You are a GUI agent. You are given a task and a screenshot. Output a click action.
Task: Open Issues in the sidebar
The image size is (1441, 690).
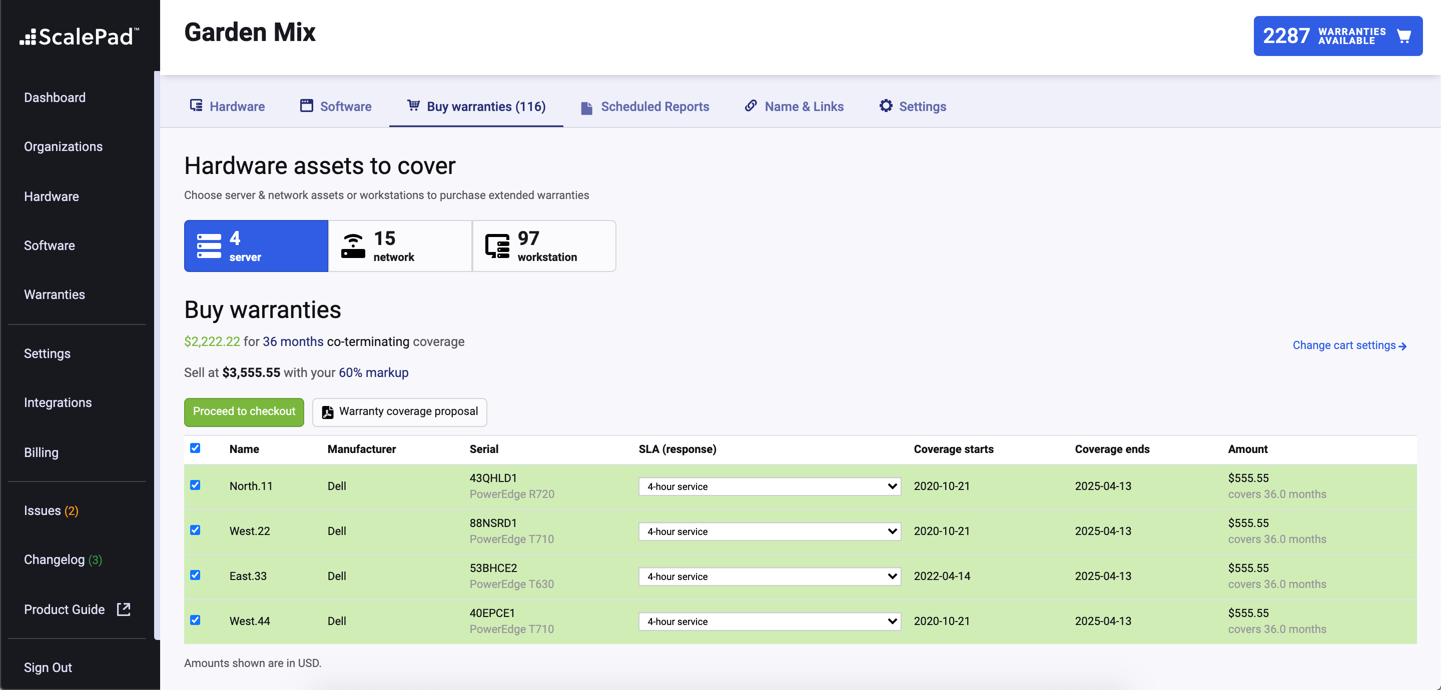tap(51, 510)
